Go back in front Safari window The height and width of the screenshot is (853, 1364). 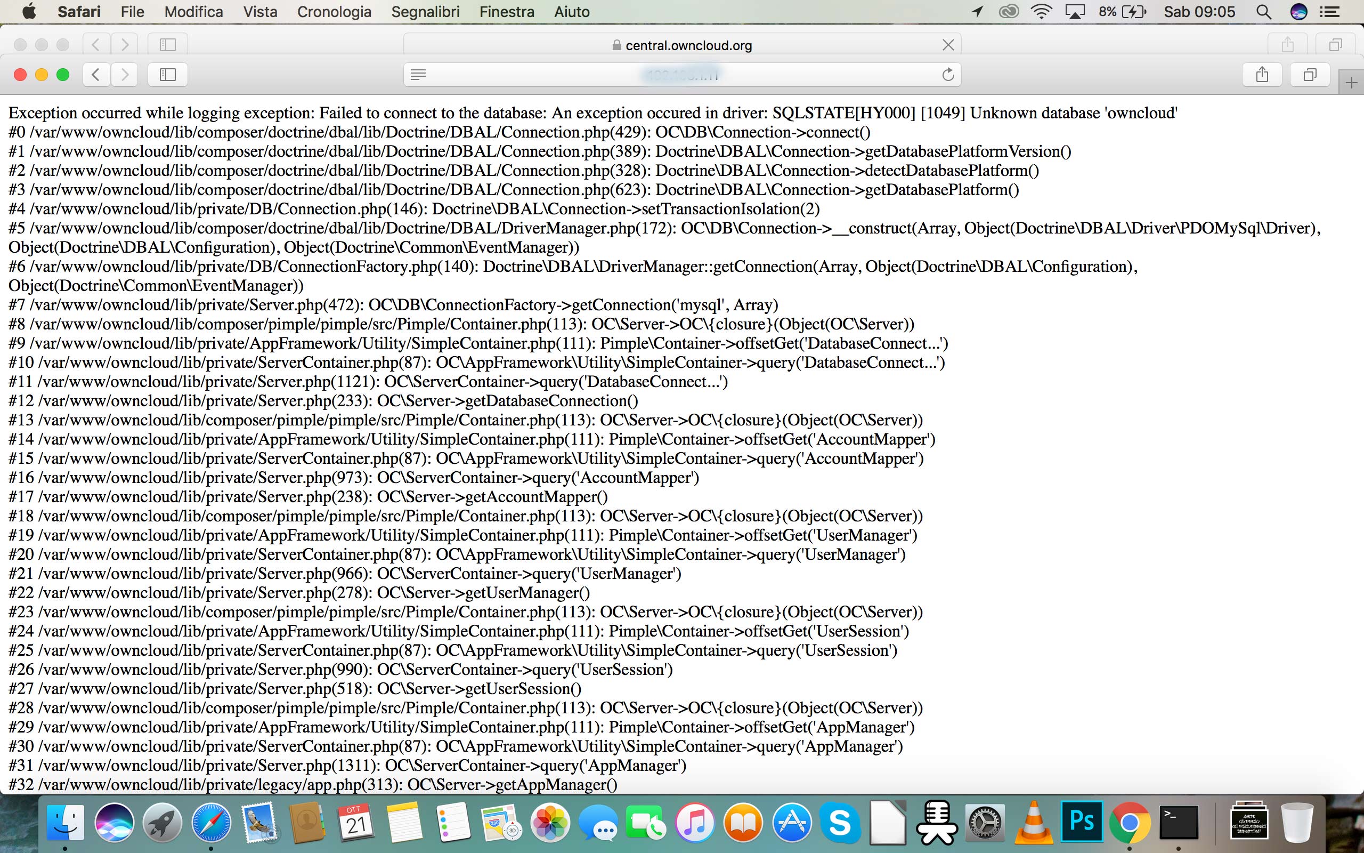[96, 75]
